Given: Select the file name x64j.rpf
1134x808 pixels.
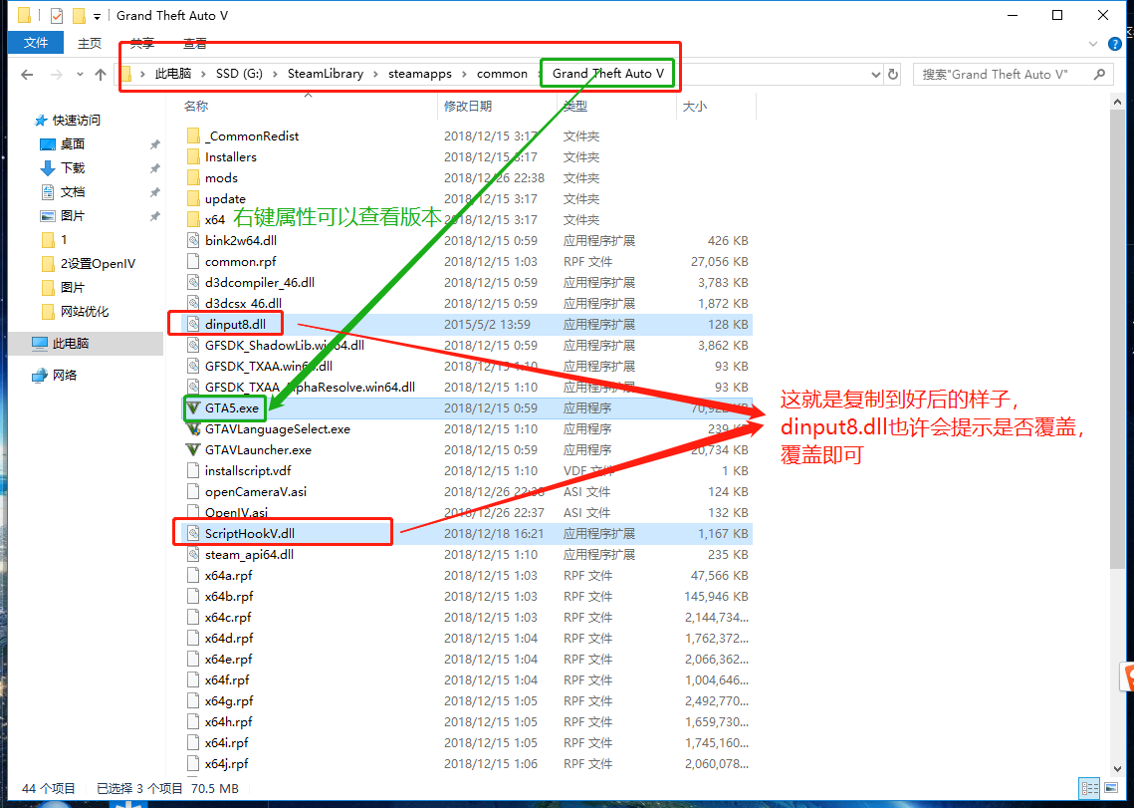Looking at the screenshot, I should click(226, 764).
